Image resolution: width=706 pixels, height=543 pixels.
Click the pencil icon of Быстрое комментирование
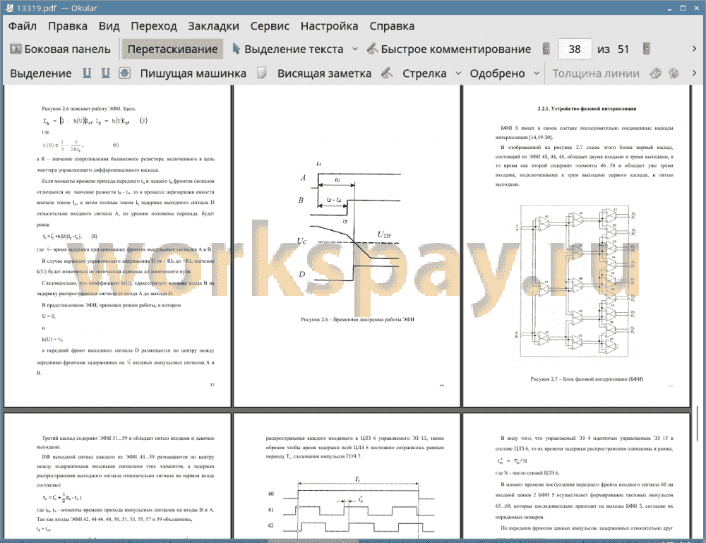tap(372, 49)
